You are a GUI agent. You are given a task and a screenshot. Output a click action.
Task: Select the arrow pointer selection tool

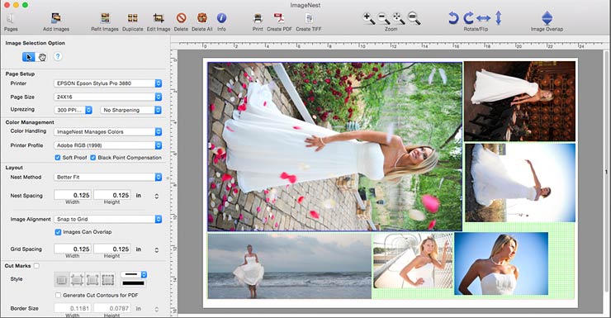(28, 57)
